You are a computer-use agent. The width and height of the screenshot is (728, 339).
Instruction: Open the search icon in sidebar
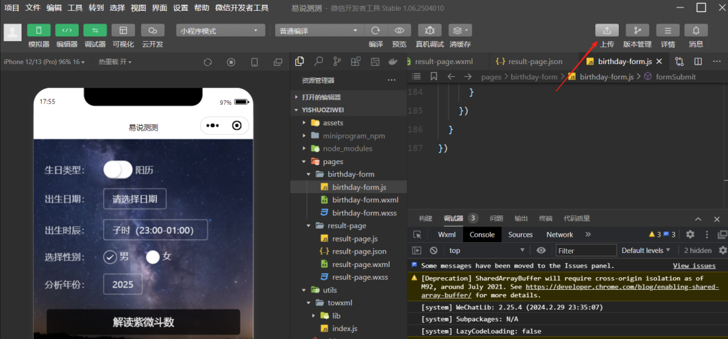click(318, 62)
